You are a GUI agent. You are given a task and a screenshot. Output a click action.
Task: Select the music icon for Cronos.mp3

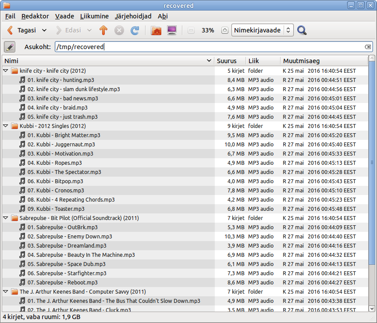tap(22, 190)
